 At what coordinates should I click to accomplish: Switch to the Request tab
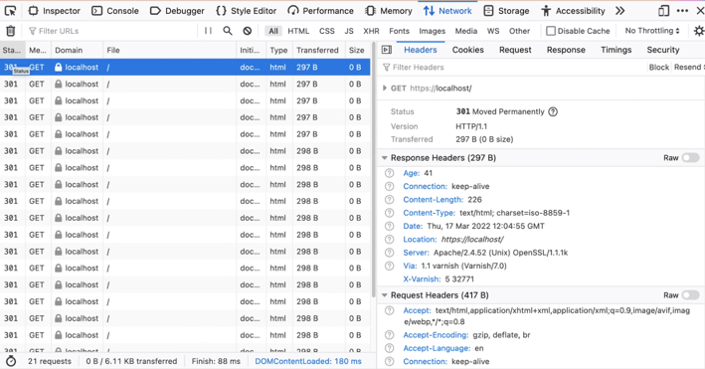515,50
